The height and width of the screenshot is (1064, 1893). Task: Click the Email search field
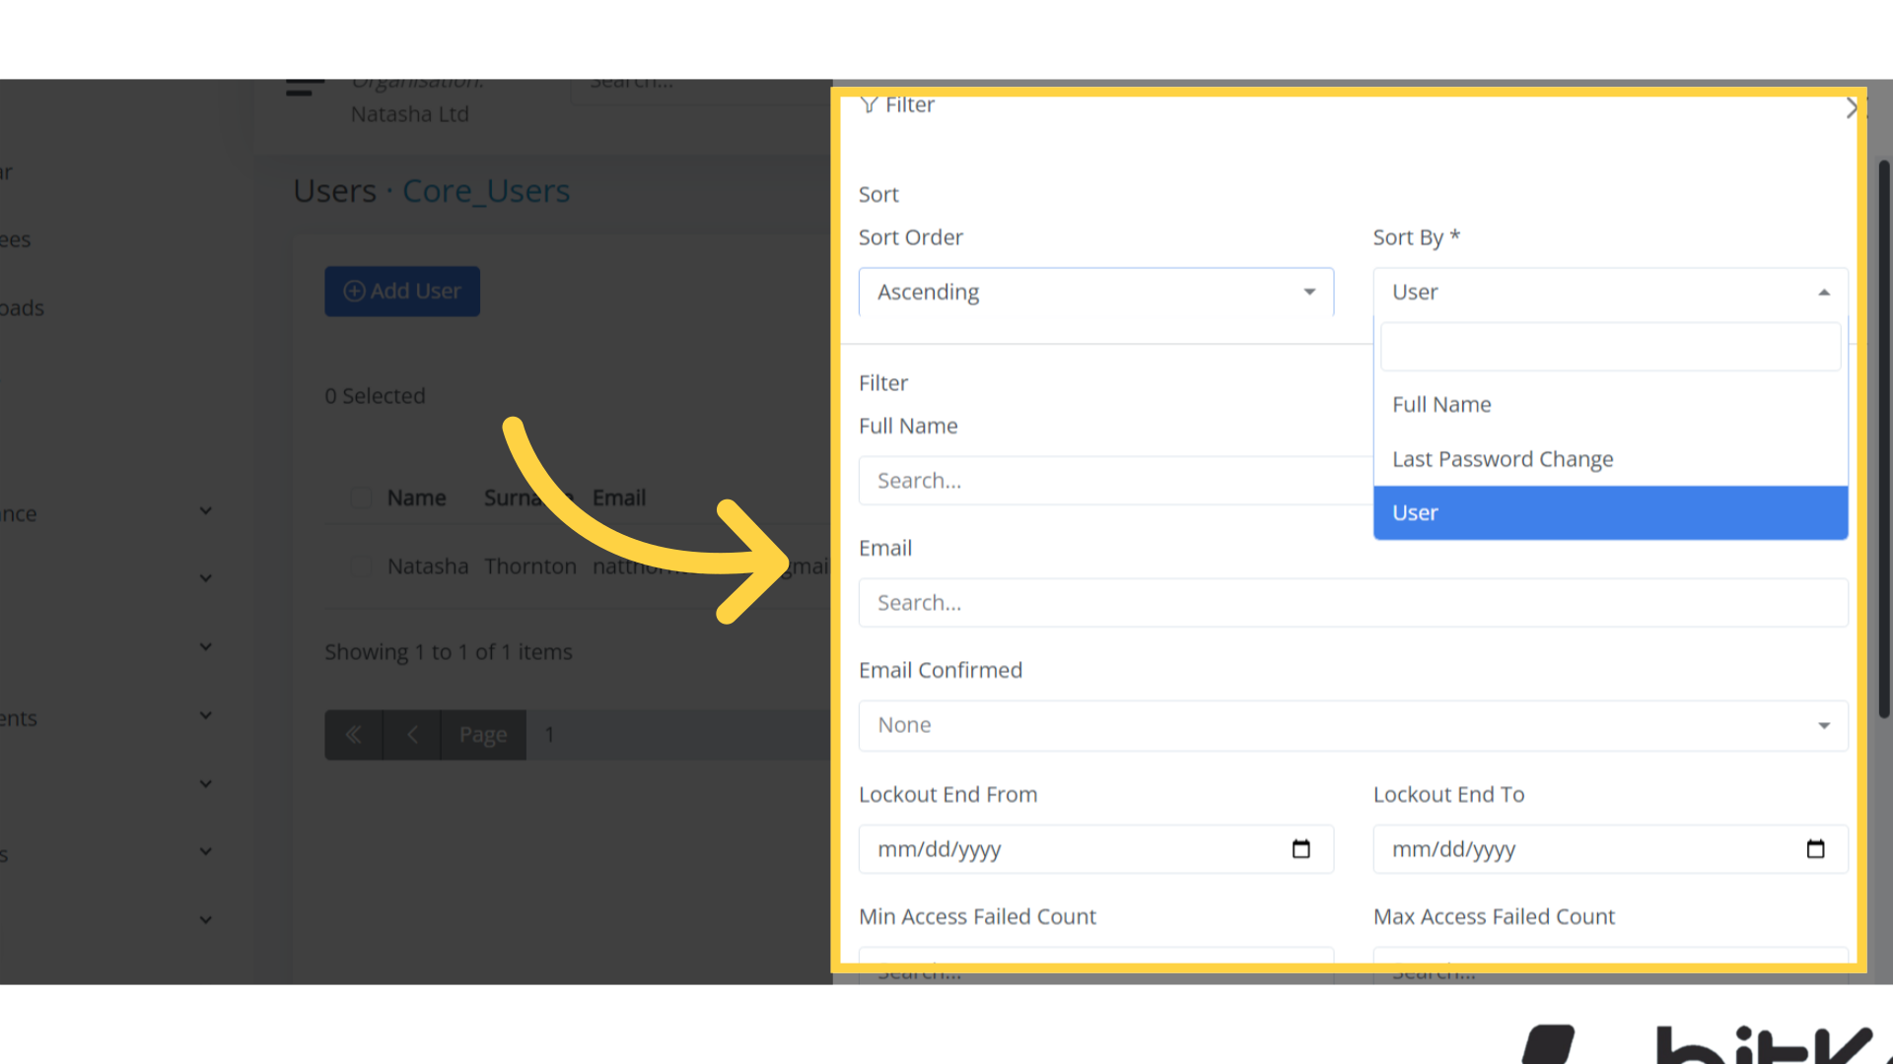(x=1354, y=603)
